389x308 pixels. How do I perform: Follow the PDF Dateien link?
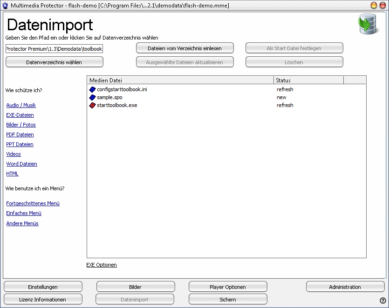point(20,134)
